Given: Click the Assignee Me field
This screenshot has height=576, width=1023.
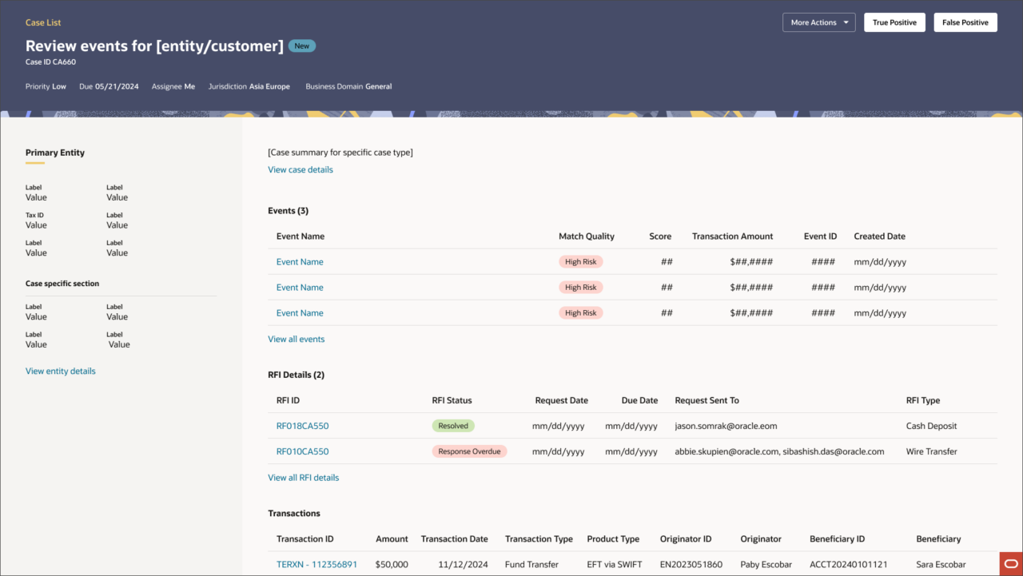Looking at the screenshot, I should (x=173, y=86).
